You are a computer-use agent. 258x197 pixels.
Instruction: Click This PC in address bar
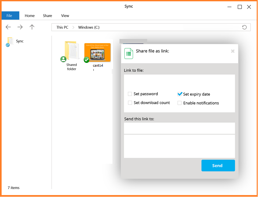coord(62,27)
